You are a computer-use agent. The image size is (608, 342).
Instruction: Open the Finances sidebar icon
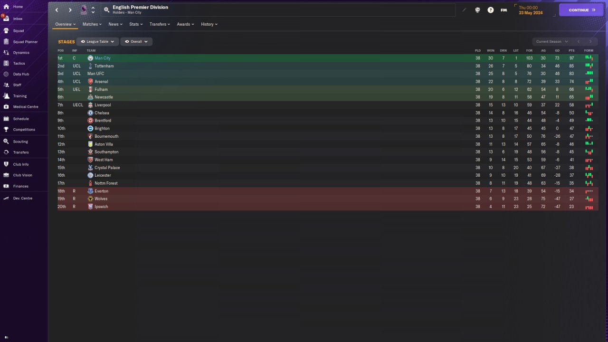(x=6, y=186)
